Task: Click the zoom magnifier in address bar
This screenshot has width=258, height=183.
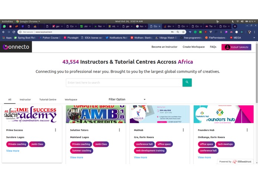Action: [x=178, y=32]
